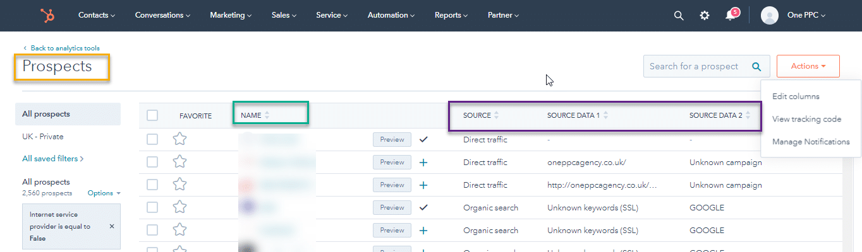
Task: Go back to analytics tools link
Action: (x=64, y=48)
